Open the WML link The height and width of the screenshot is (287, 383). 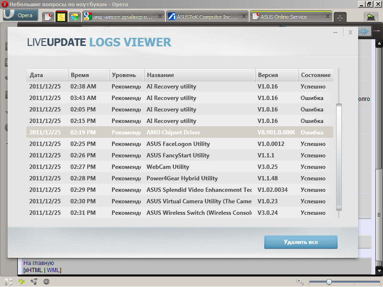53,270
